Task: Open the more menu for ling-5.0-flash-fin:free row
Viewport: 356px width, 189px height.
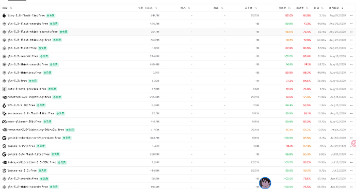Action: [351, 15]
